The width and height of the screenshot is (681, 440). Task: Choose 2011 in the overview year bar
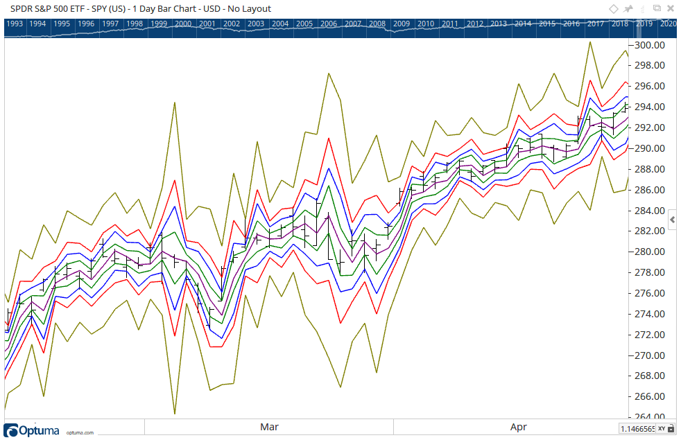pyautogui.click(x=450, y=24)
